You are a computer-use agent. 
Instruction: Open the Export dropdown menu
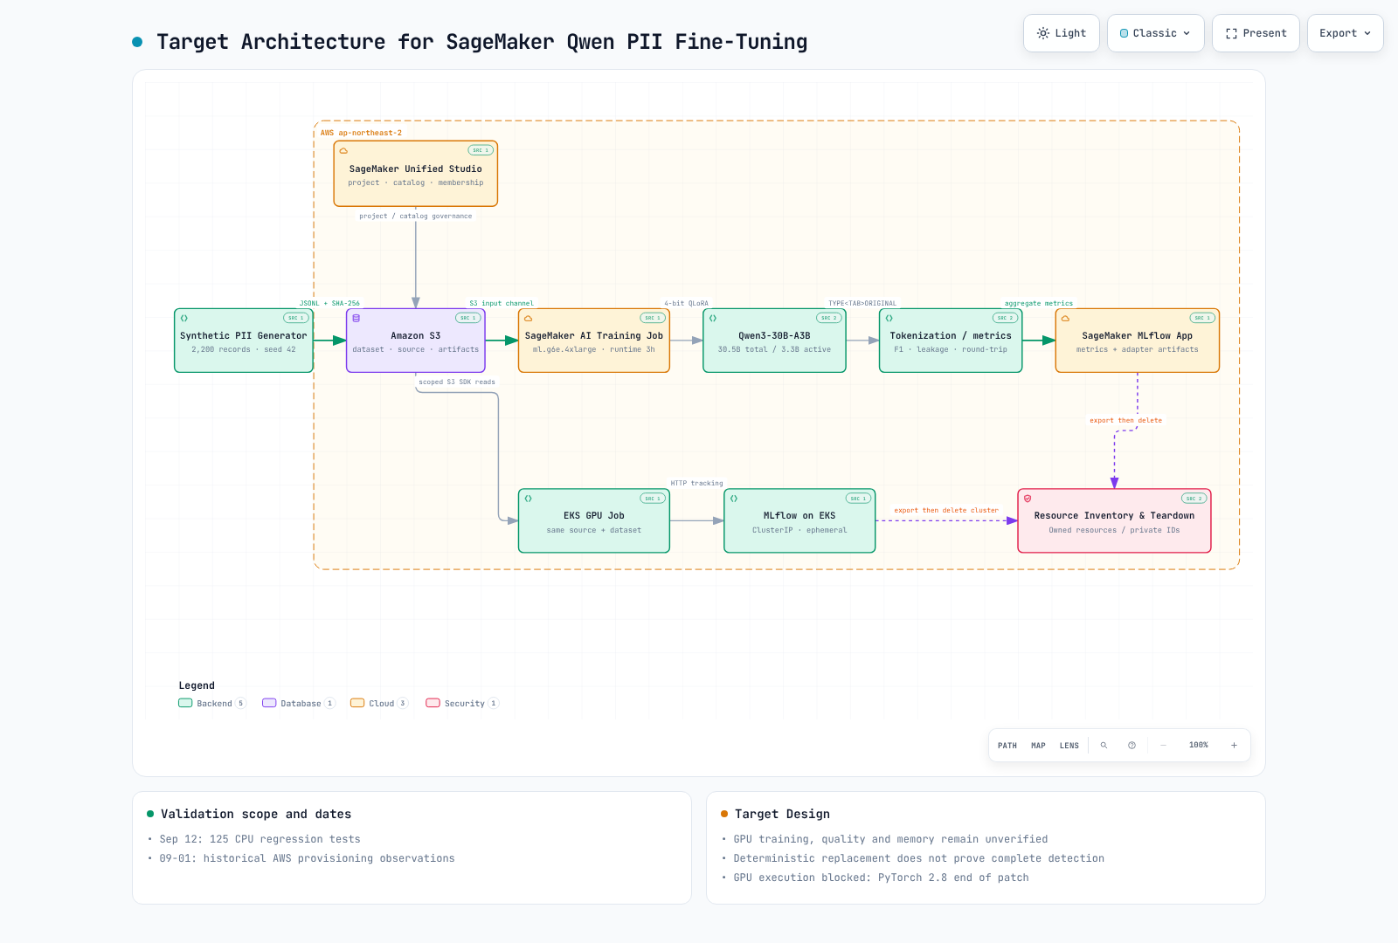1345,33
